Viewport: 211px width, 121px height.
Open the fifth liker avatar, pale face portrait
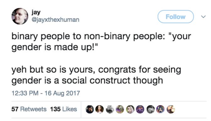click(130, 109)
